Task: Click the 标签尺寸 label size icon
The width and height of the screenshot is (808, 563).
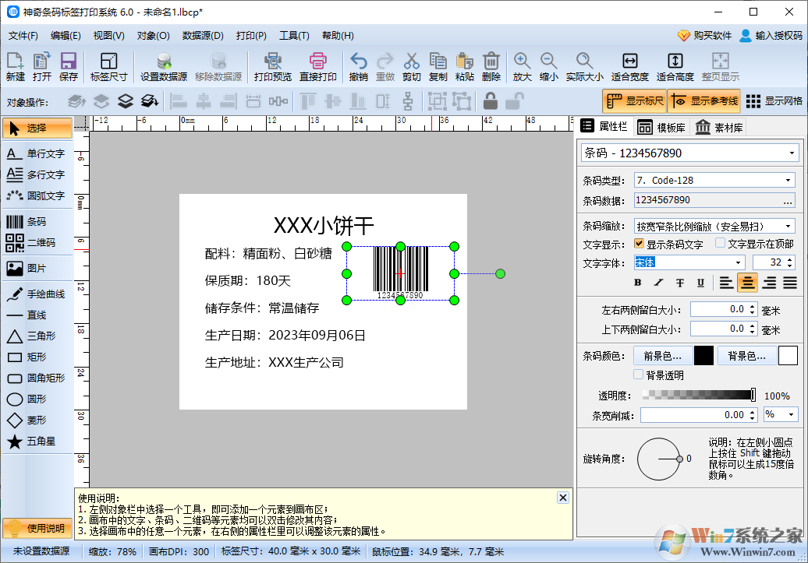Action: click(x=108, y=67)
